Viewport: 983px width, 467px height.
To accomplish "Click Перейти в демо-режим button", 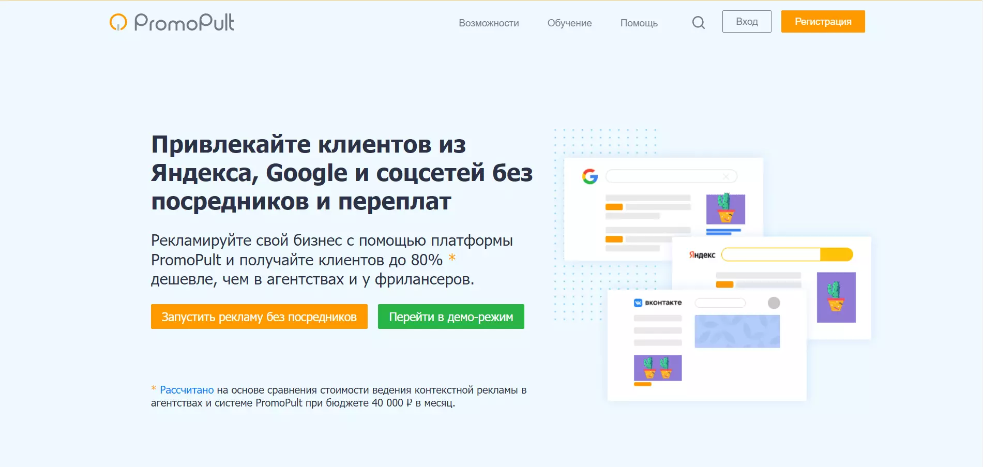I will [x=451, y=317].
